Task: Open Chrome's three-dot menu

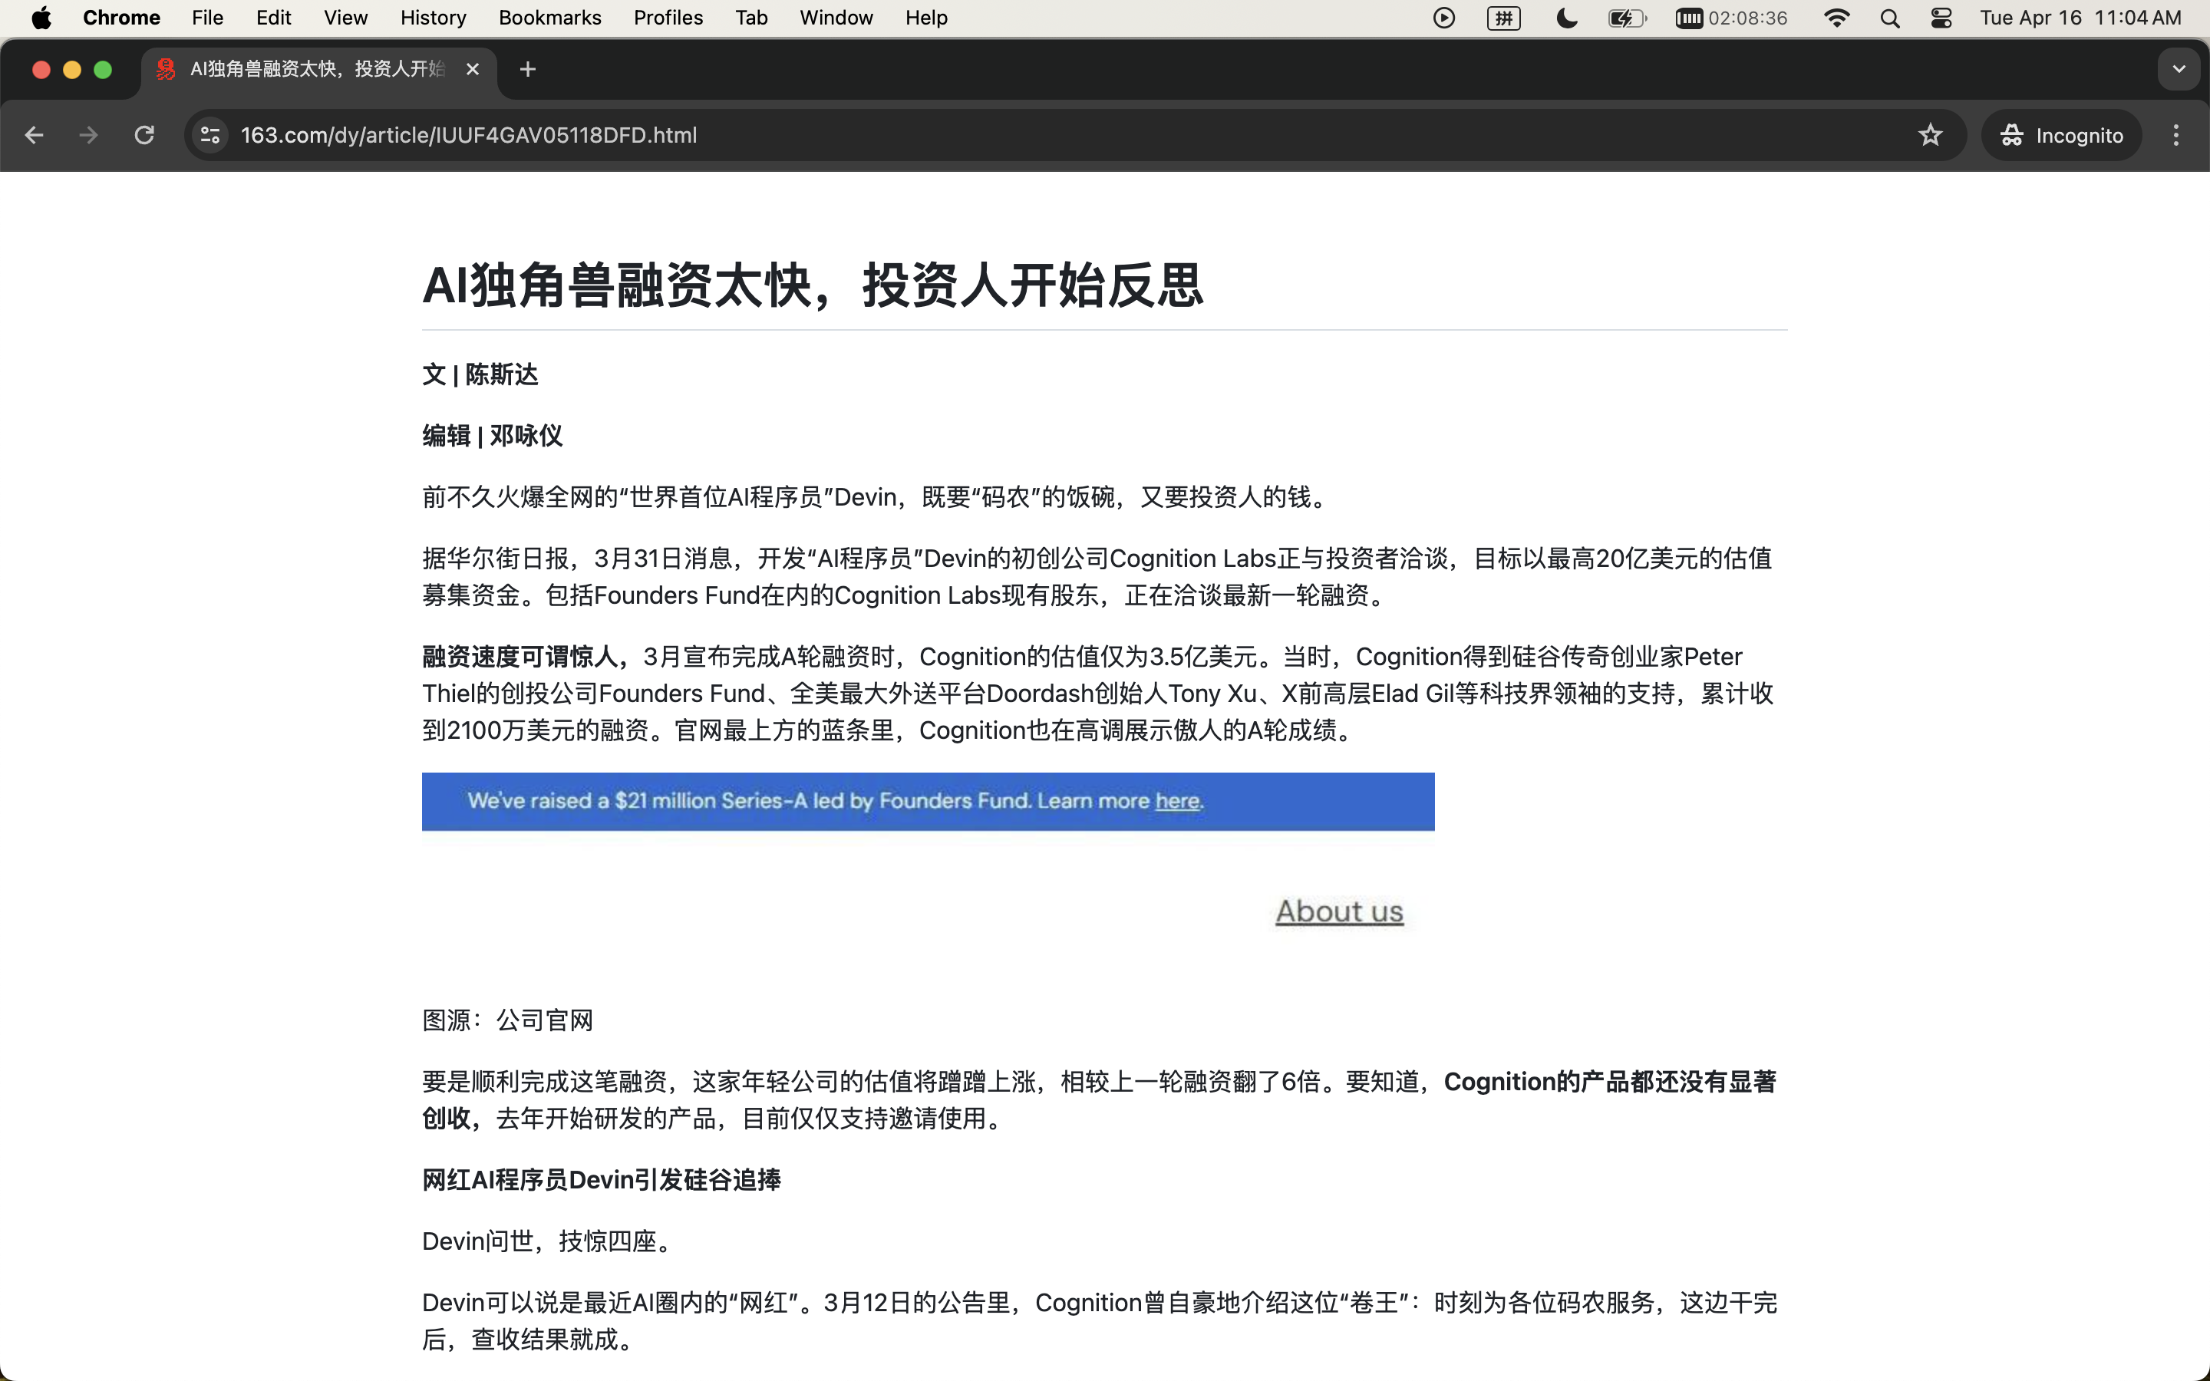Action: pos(2176,135)
